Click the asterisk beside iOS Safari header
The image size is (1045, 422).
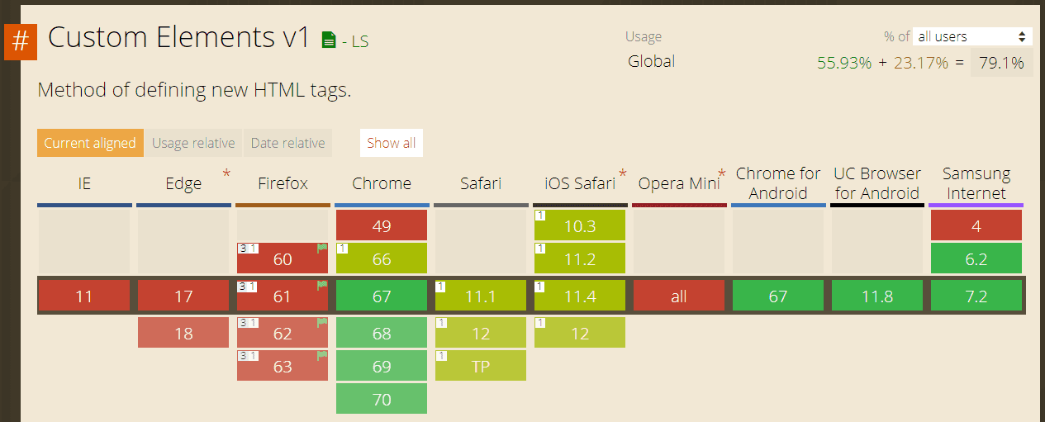coord(622,173)
